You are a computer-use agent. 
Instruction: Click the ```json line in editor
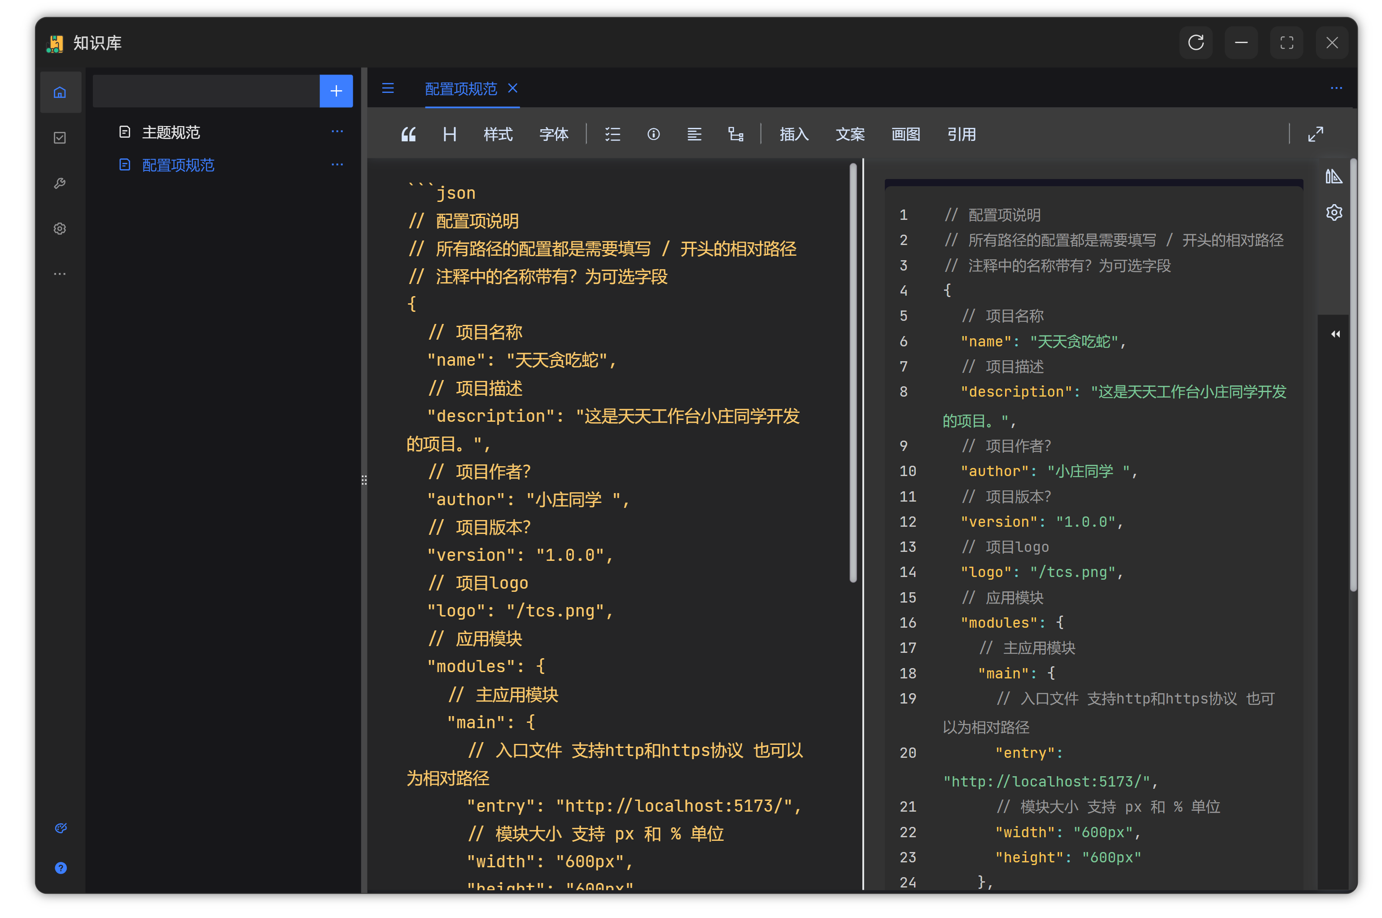point(442,192)
